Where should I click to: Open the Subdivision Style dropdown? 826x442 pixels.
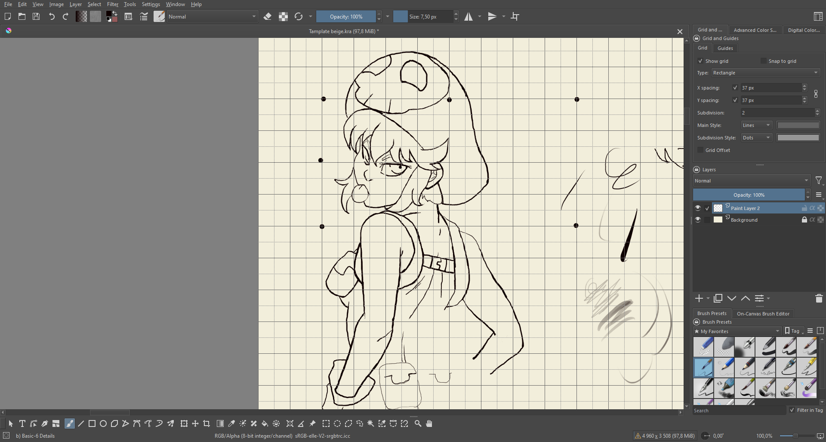[x=757, y=138]
